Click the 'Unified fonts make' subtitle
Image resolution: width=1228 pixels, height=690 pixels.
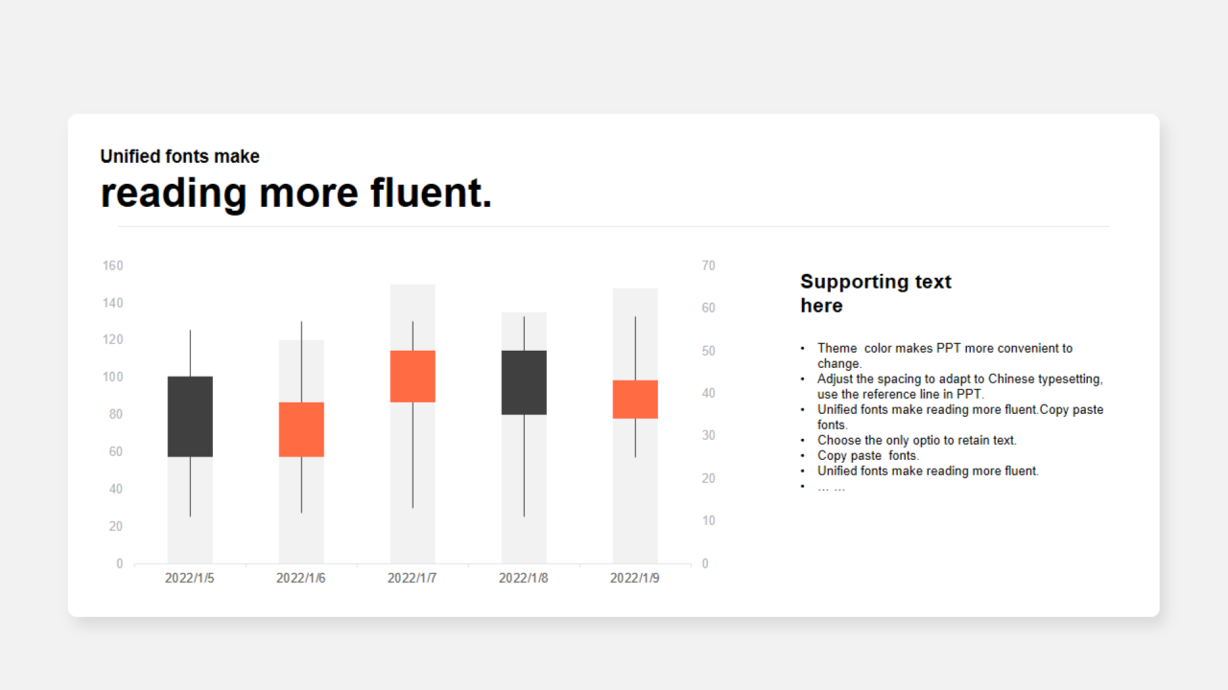[x=179, y=156]
